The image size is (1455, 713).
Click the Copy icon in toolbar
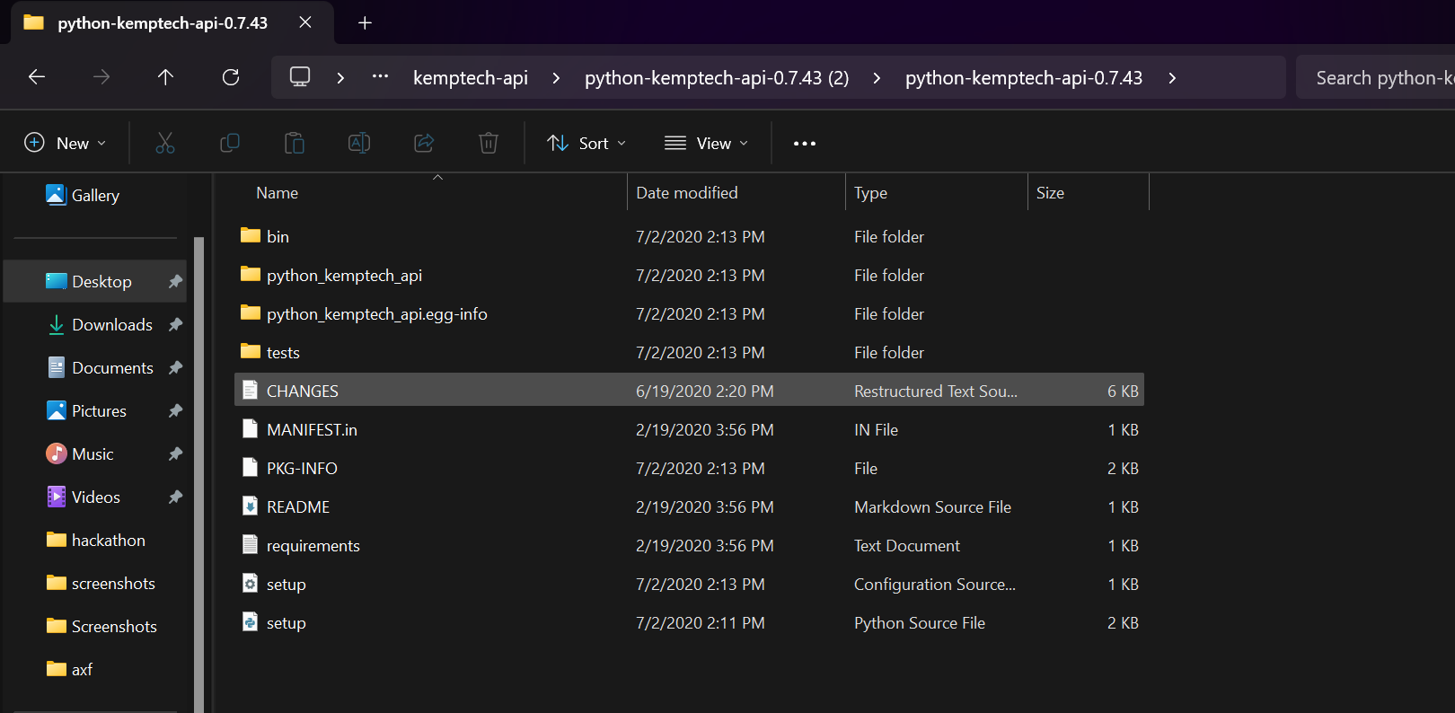point(230,143)
